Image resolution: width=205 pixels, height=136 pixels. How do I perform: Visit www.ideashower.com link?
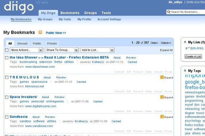click(x=40, y=67)
